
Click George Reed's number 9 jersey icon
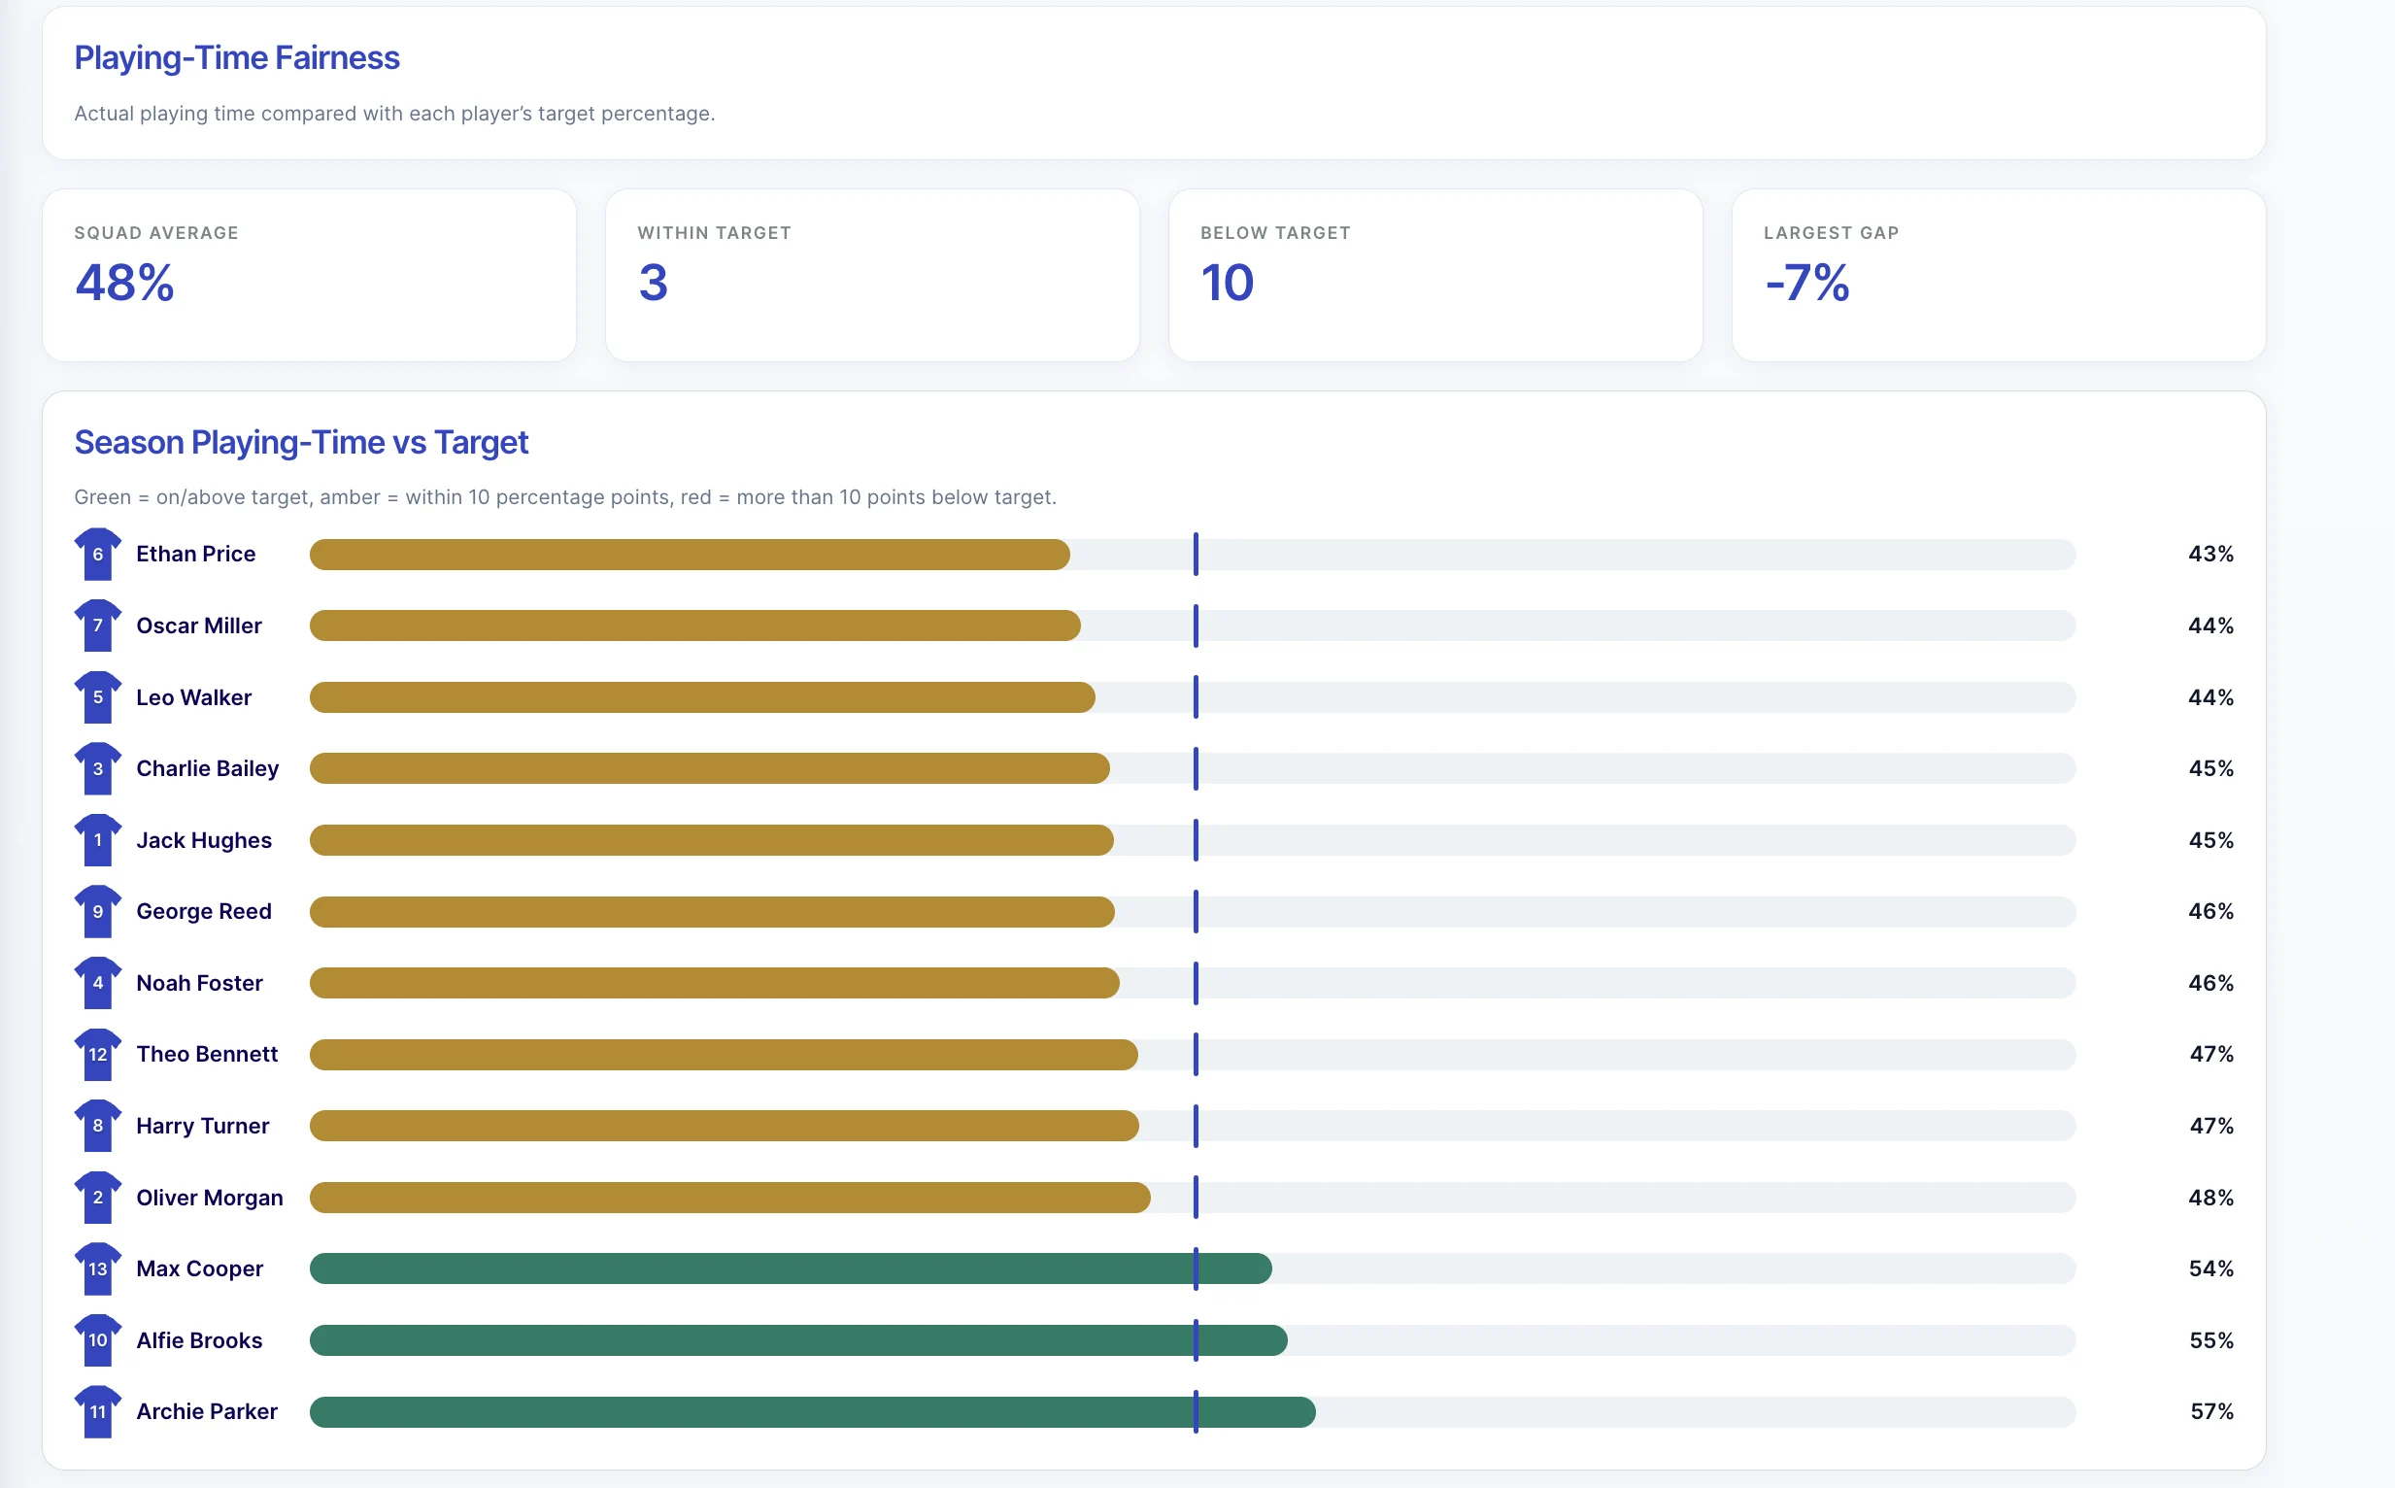coord(97,911)
